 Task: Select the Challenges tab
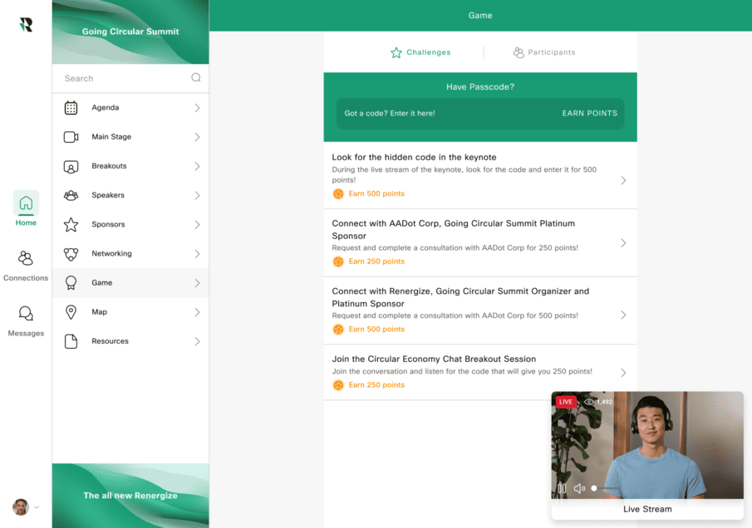420,52
